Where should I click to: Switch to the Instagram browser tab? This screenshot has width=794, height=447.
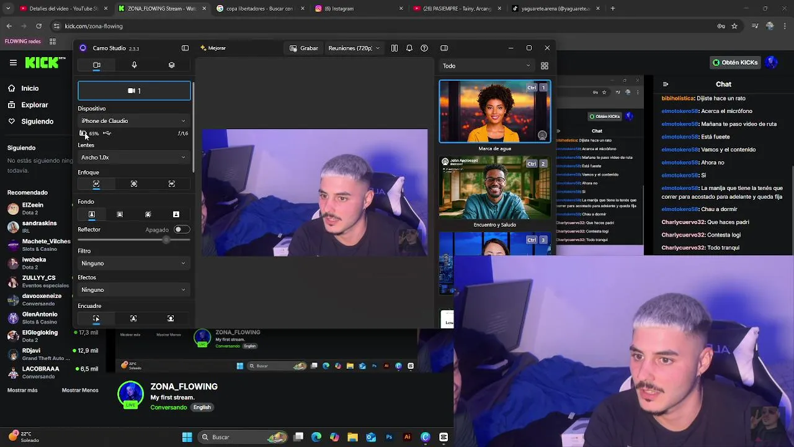tap(357, 9)
